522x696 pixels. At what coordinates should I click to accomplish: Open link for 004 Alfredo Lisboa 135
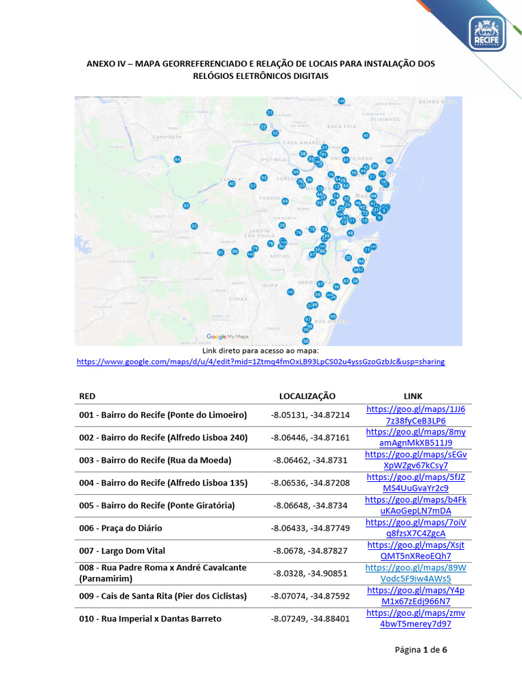pos(415,483)
